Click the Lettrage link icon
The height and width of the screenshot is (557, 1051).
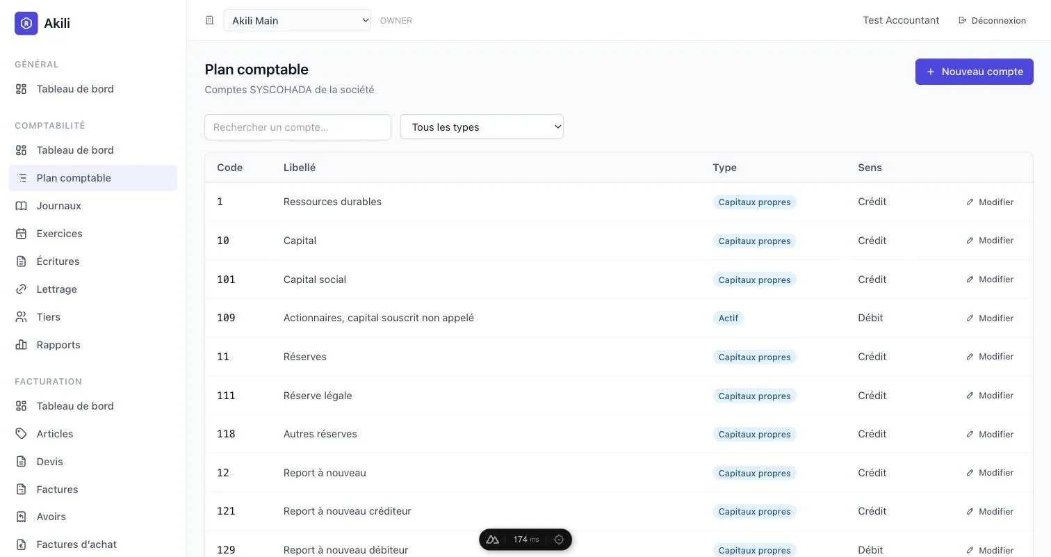pyautogui.click(x=22, y=289)
